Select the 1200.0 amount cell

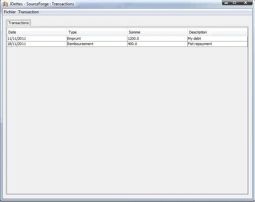[x=157, y=38]
